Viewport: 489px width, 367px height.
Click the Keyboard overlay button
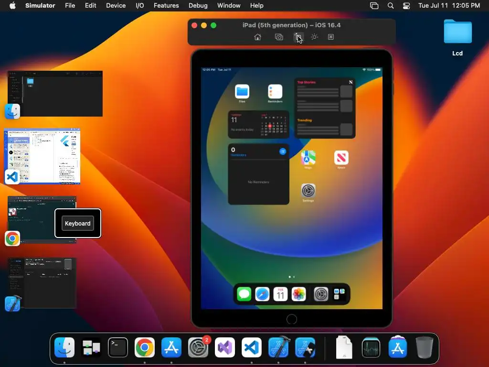pyautogui.click(x=78, y=223)
